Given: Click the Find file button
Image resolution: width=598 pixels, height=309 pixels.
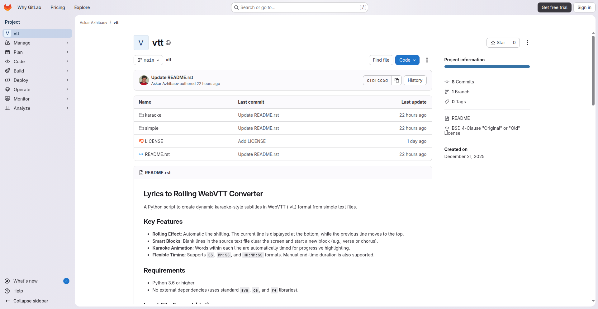Looking at the screenshot, I should tap(381, 60).
